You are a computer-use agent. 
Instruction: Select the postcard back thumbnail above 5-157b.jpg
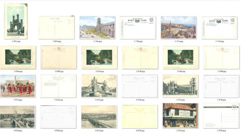(219, 28)
